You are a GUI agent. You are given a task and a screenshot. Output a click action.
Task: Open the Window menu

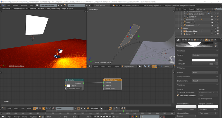[x=24, y=5]
